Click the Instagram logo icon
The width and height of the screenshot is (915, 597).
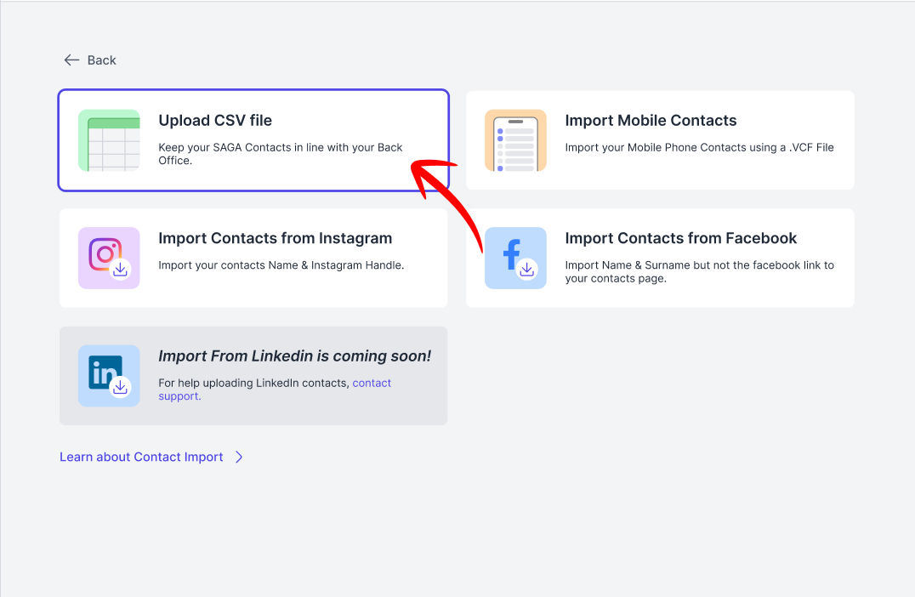point(109,258)
